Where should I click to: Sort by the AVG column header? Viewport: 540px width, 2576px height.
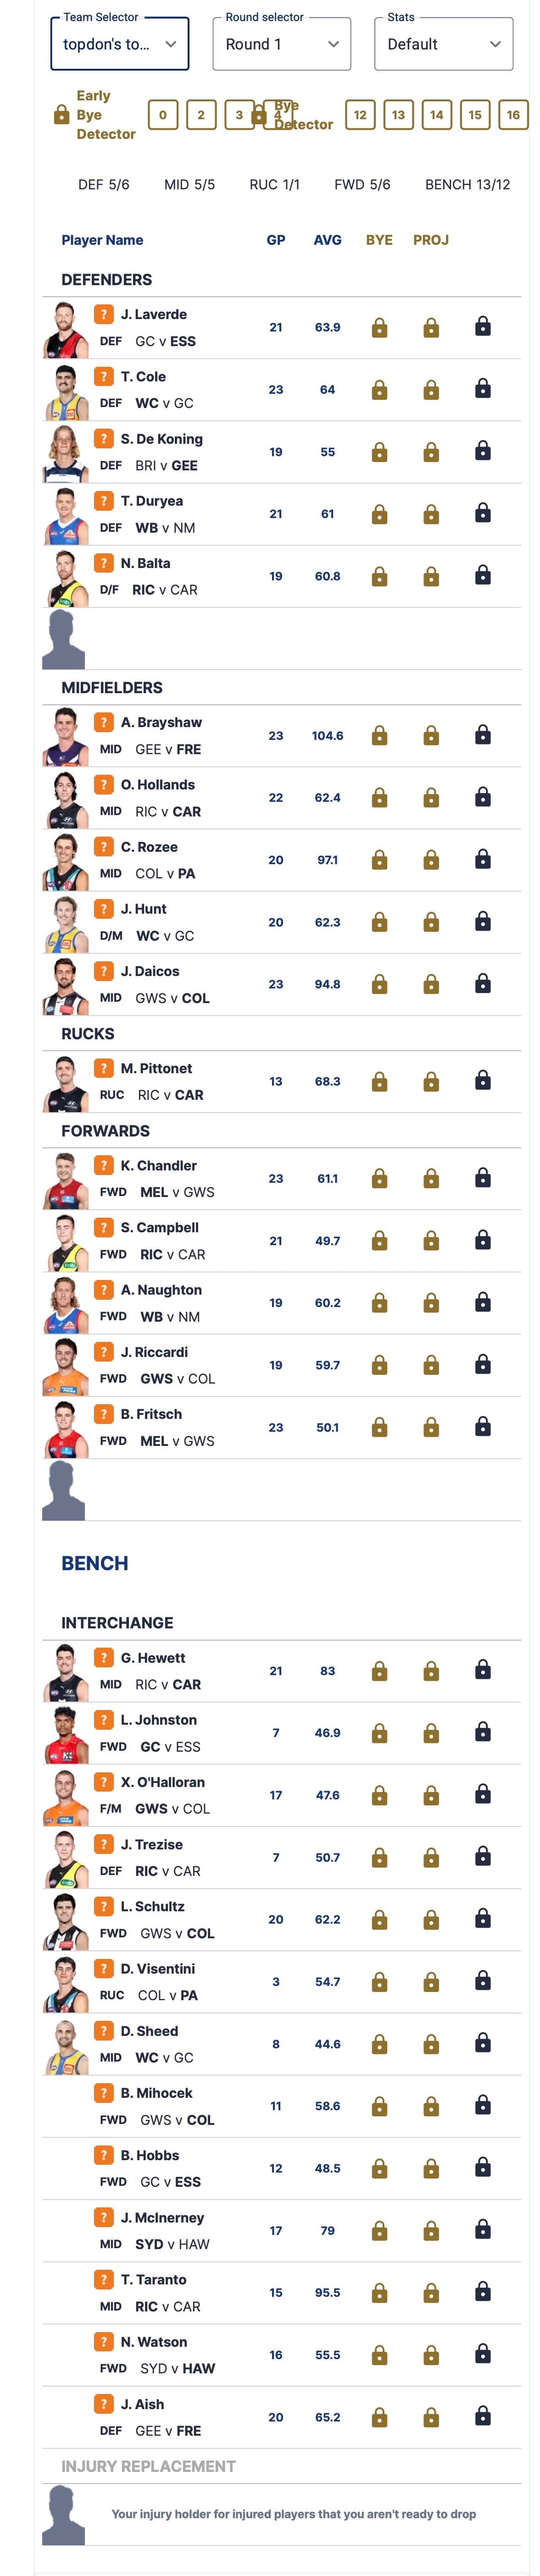coord(328,240)
